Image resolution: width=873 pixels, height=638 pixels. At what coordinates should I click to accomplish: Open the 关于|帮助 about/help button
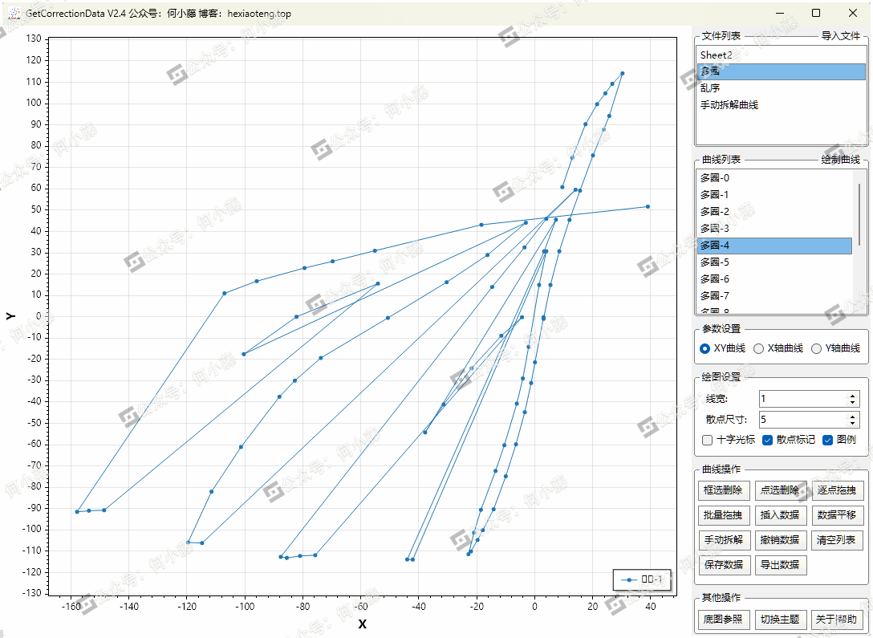point(837,620)
